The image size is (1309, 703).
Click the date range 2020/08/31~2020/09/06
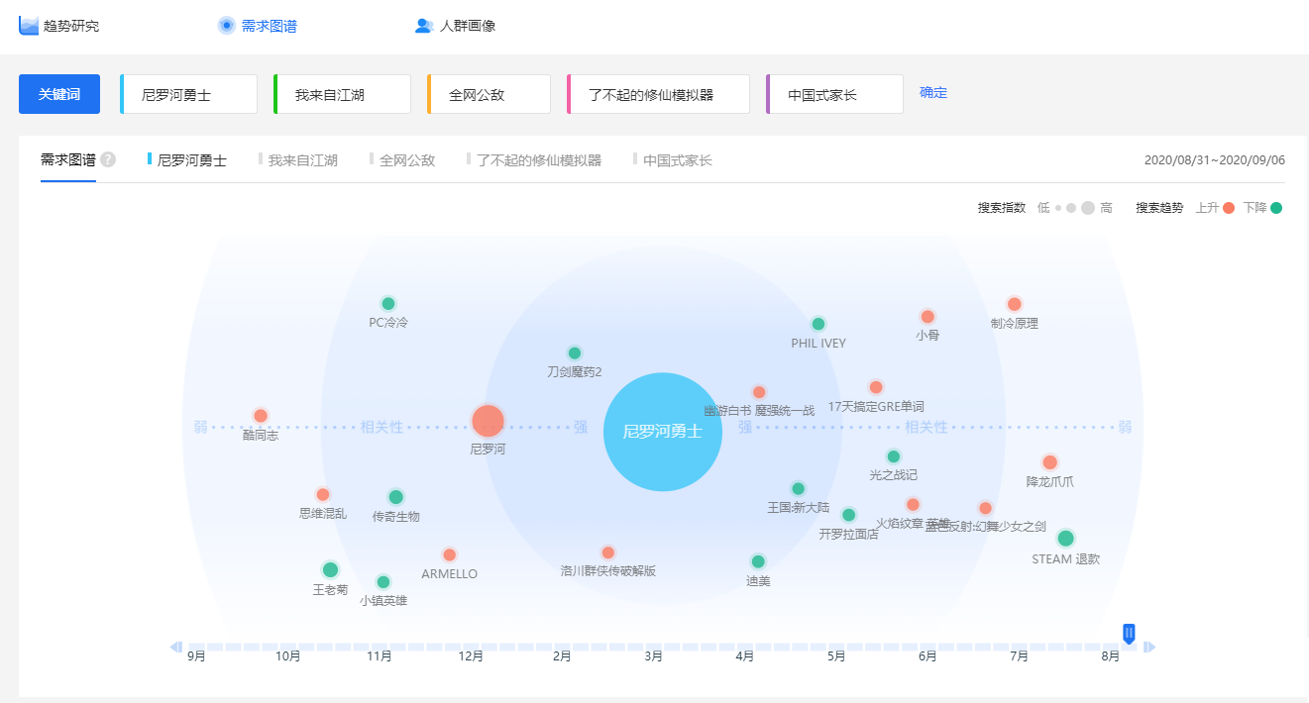pos(1215,159)
